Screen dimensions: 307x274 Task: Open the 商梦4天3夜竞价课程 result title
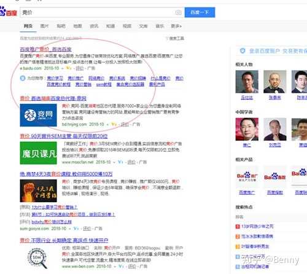(x=66, y=174)
